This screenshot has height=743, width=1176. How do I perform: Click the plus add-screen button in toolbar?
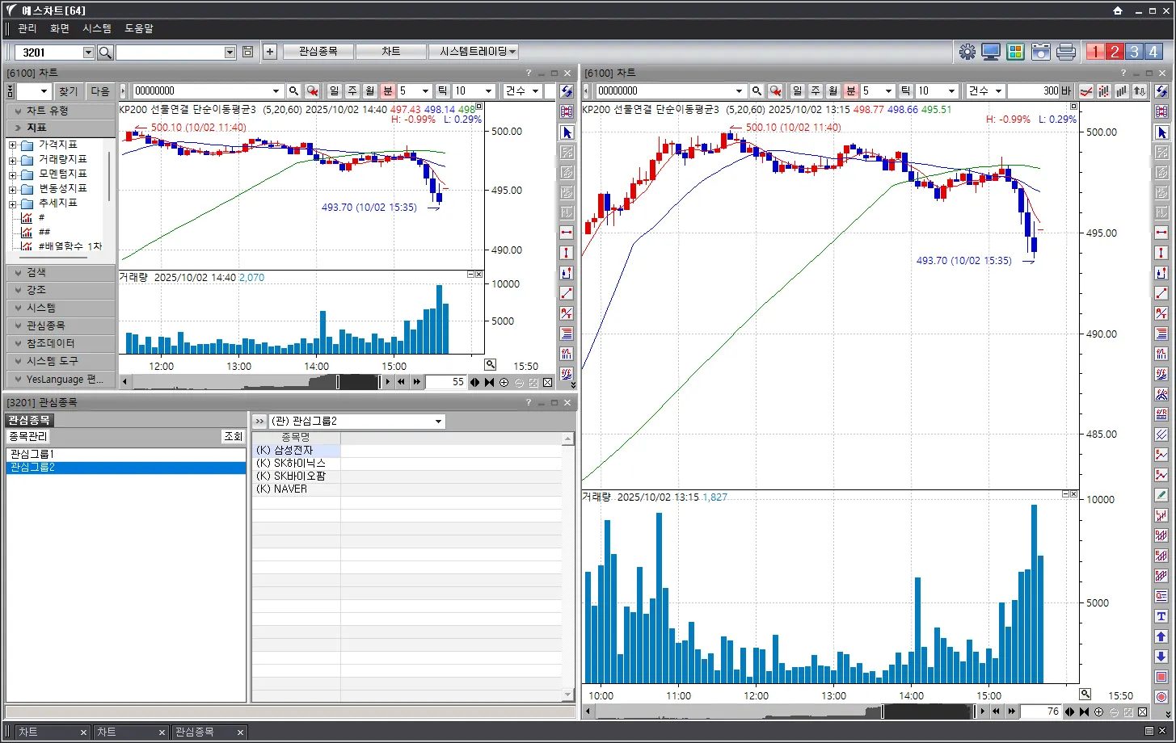pyautogui.click(x=270, y=52)
